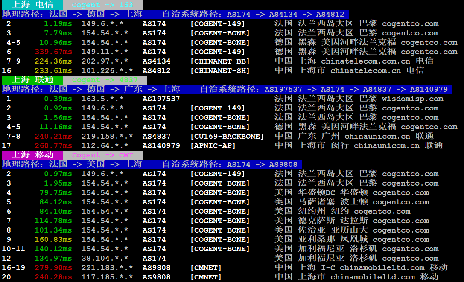
Task: Click the location 佐治亚 亚历山大
Action: tap(333, 230)
